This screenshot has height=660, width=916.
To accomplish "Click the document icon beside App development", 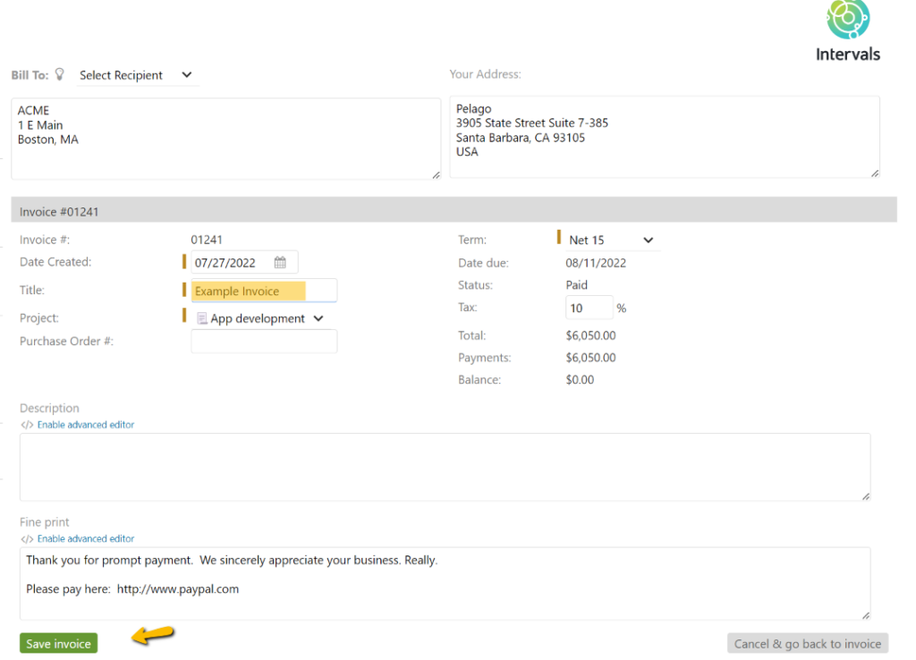I will 201,317.
